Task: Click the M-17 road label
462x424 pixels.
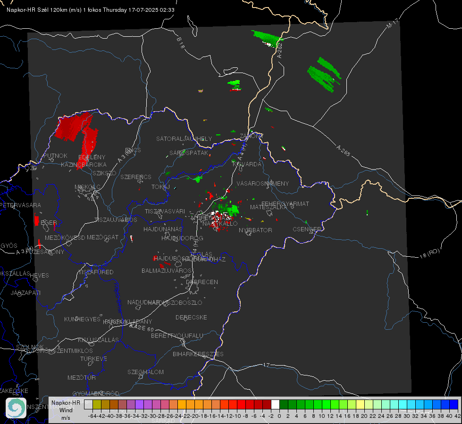Action: point(392,24)
